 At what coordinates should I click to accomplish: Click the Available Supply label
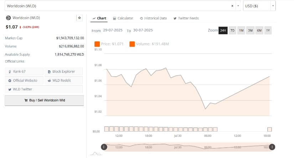(17, 55)
